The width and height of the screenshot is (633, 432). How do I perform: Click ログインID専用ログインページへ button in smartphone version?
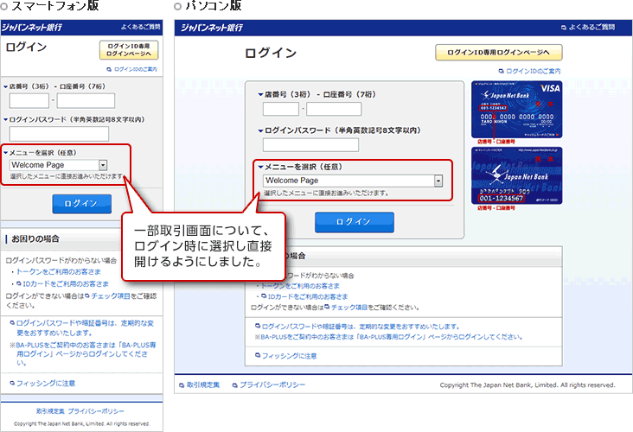[129, 50]
